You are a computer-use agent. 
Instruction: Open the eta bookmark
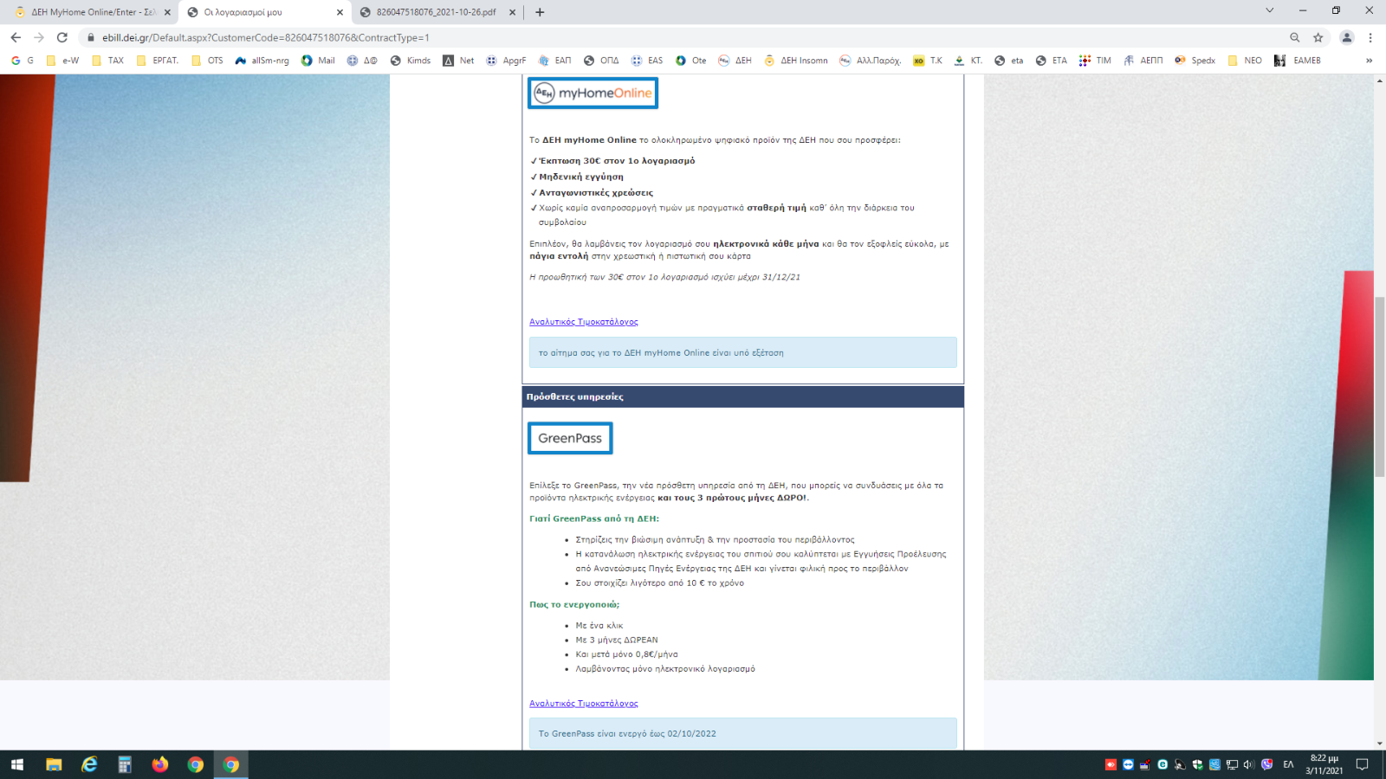point(1009,61)
